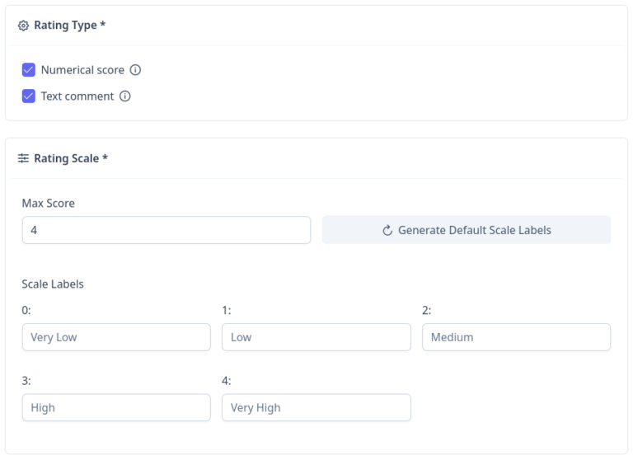This screenshot has width=633, height=460.
Task: Click the refresh icon in the Generate button
Action: click(387, 231)
